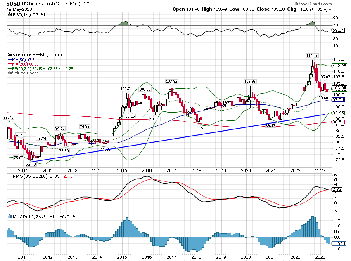Click the MA(50) 97.94 legend text
This screenshot has height=261, width=351.
tap(24, 60)
